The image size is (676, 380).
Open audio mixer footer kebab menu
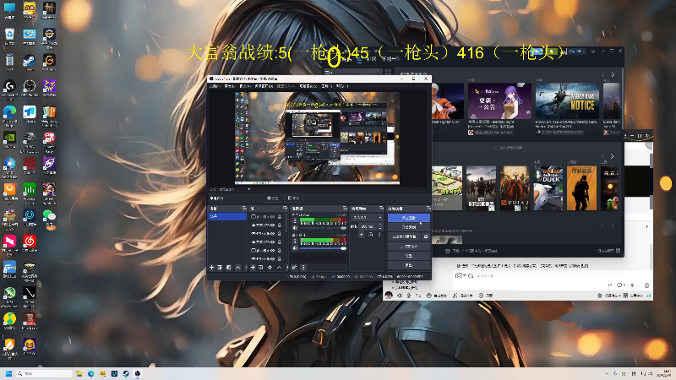tap(303, 268)
